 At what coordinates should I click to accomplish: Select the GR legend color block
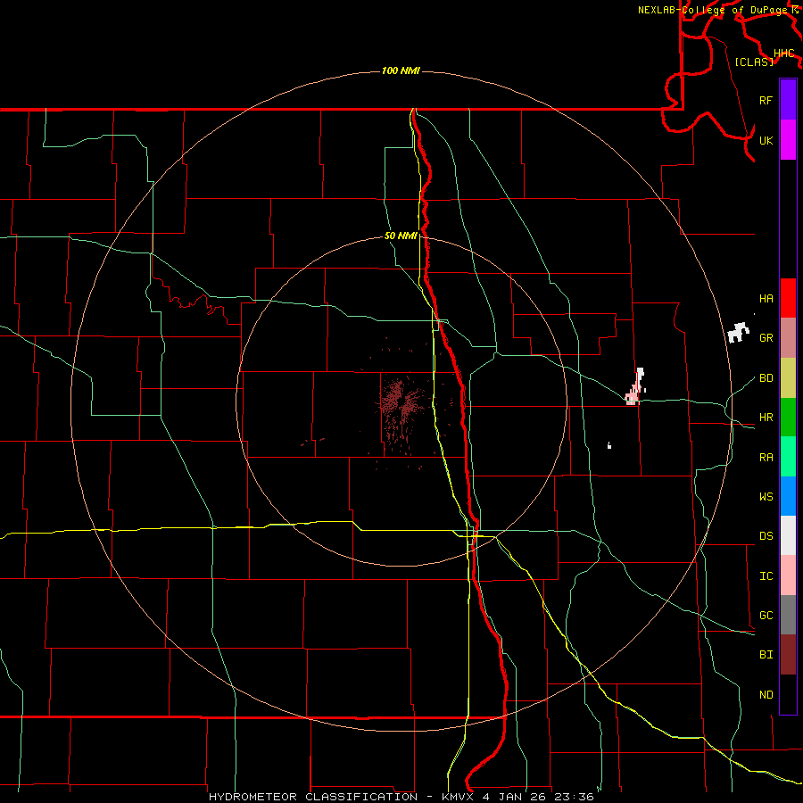tap(788, 338)
